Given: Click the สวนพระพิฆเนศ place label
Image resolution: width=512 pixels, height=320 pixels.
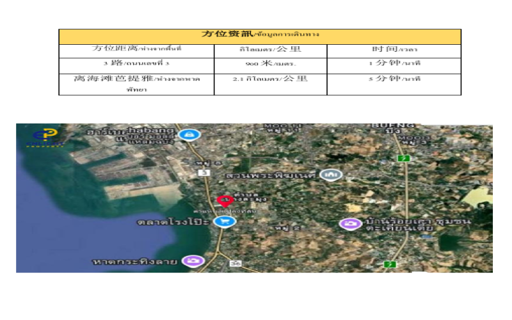Looking at the screenshot, I should point(272,175).
